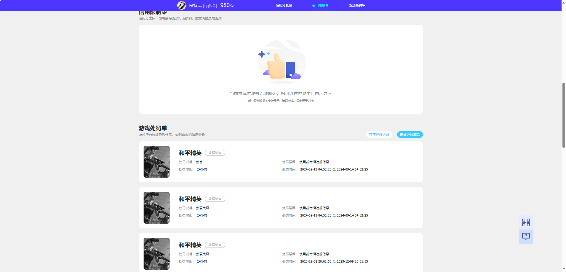The height and width of the screenshot is (272, 566).
Task: Click the scrollbar up arrow icon
Action: [x=563, y=2]
